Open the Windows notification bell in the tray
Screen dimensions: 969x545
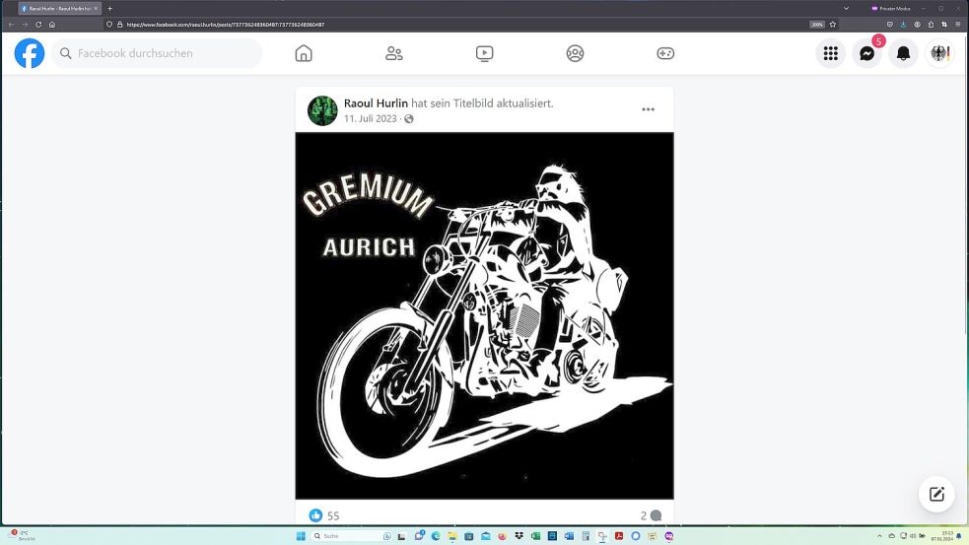[959, 536]
